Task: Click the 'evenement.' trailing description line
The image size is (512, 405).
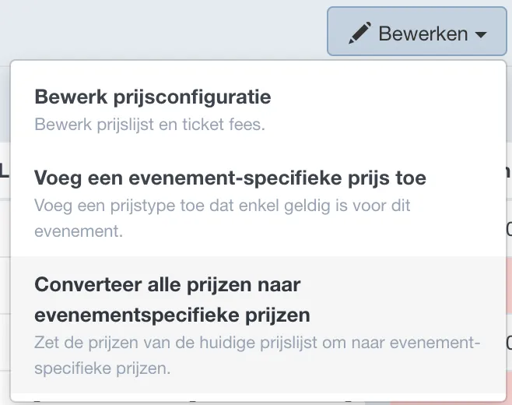Action: click(x=79, y=231)
